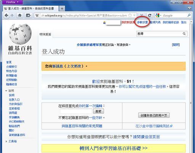Open 分類排序處理草案 notice link
The width and height of the screenshot is (195, 153).
pos(90,45)
